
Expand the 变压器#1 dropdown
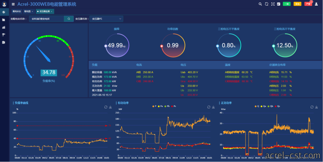pyautogui.click(x=106, y=19)
